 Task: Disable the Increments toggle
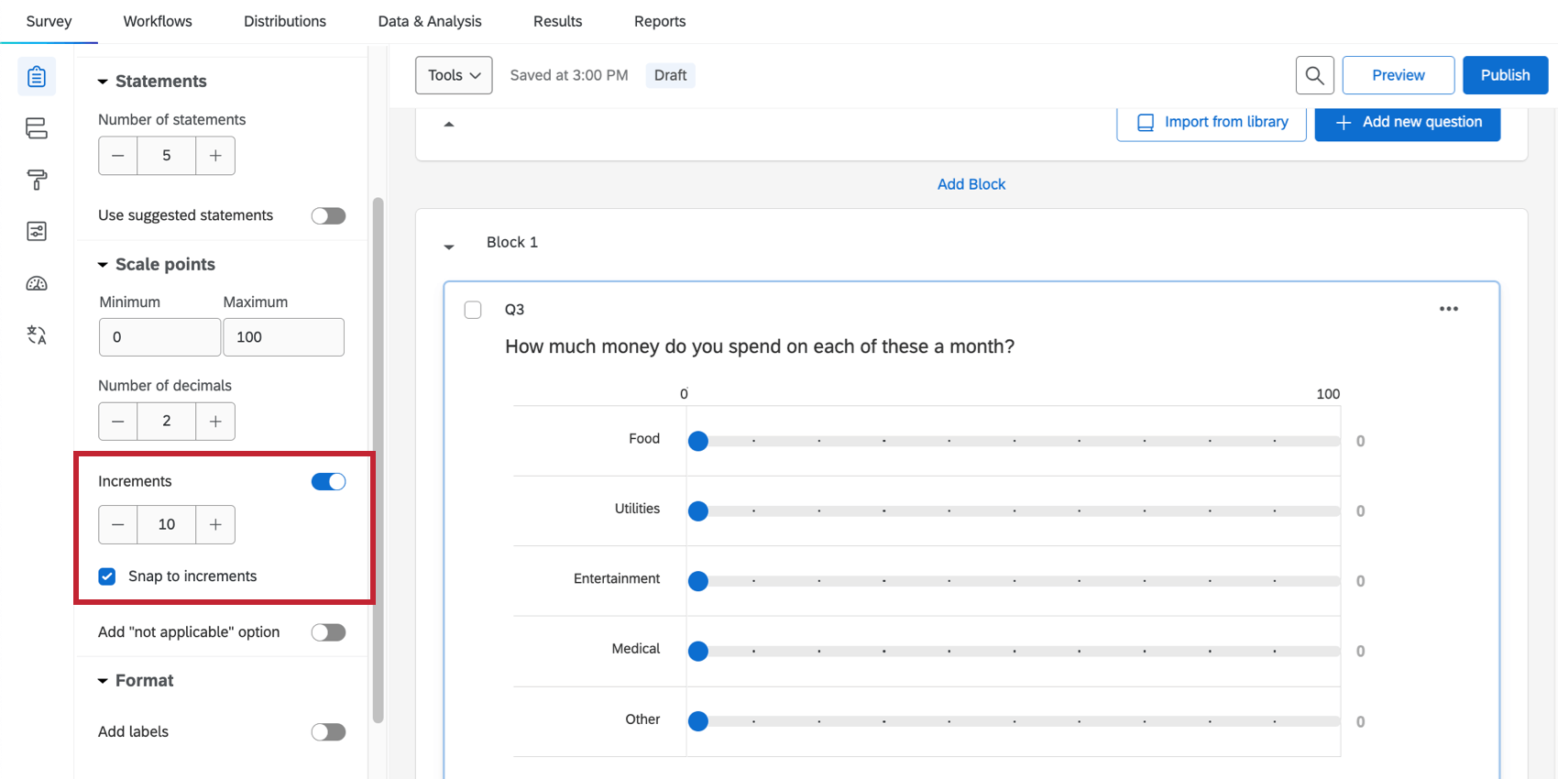pyautogui.click(x=328, y=481)
